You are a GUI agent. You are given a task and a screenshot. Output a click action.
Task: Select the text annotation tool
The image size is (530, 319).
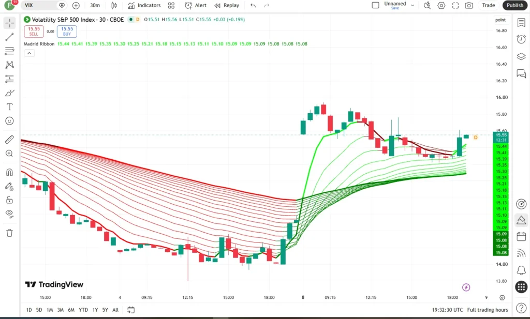(9, 107)
